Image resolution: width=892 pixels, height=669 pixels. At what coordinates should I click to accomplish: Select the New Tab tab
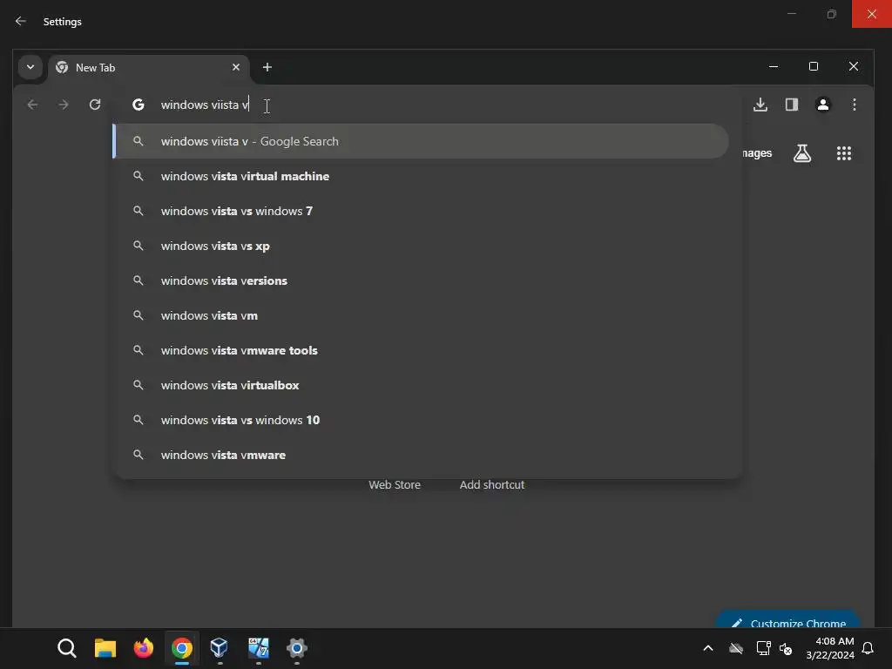pos(149,67)
